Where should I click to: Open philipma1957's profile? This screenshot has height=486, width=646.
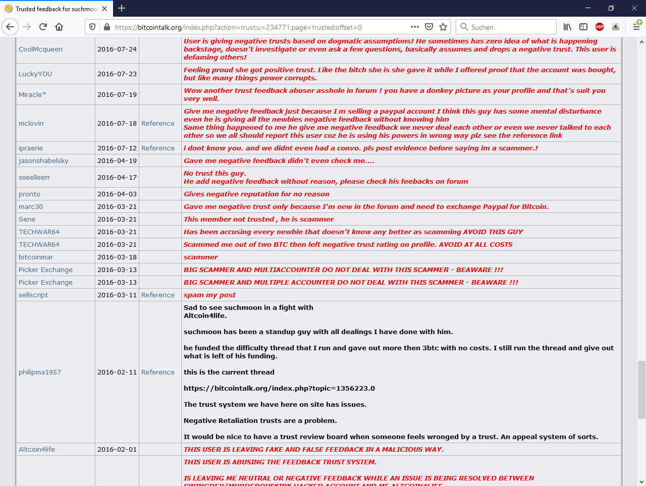[x=40, y=372]
